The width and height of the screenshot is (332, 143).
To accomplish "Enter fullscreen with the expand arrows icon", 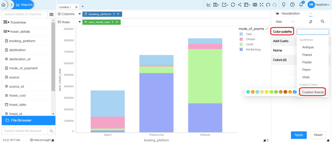I will tap(261, 5).
